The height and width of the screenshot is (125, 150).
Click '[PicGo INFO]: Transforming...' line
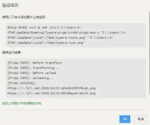pyautogui.click(x=33, y=68)
